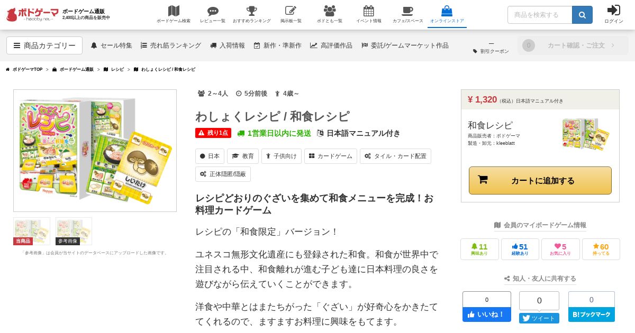Open 高評価作品 menu item
The image size is (635, 333).
tap(331, 45)
